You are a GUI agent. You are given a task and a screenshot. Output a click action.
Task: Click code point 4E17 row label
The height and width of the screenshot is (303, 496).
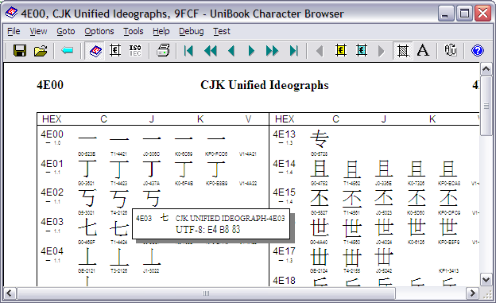(x=284, y=251)
